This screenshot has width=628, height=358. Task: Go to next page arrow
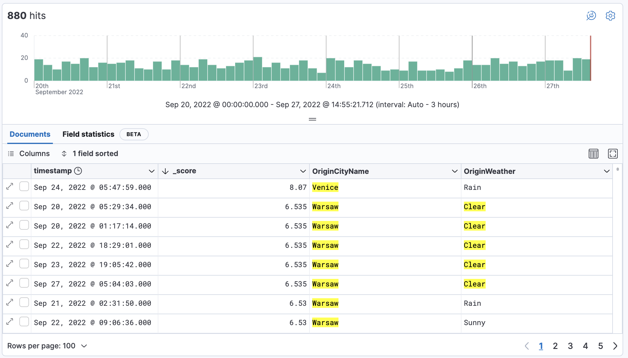pyautogui.click(x=615, y=346)
